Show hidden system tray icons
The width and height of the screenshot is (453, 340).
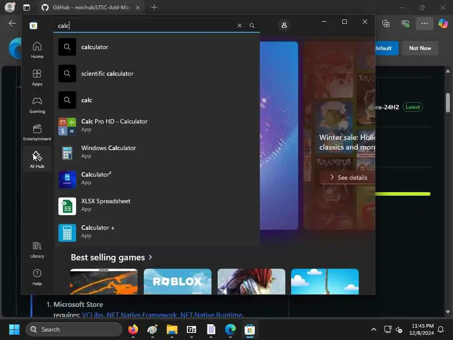click(373, 329)
